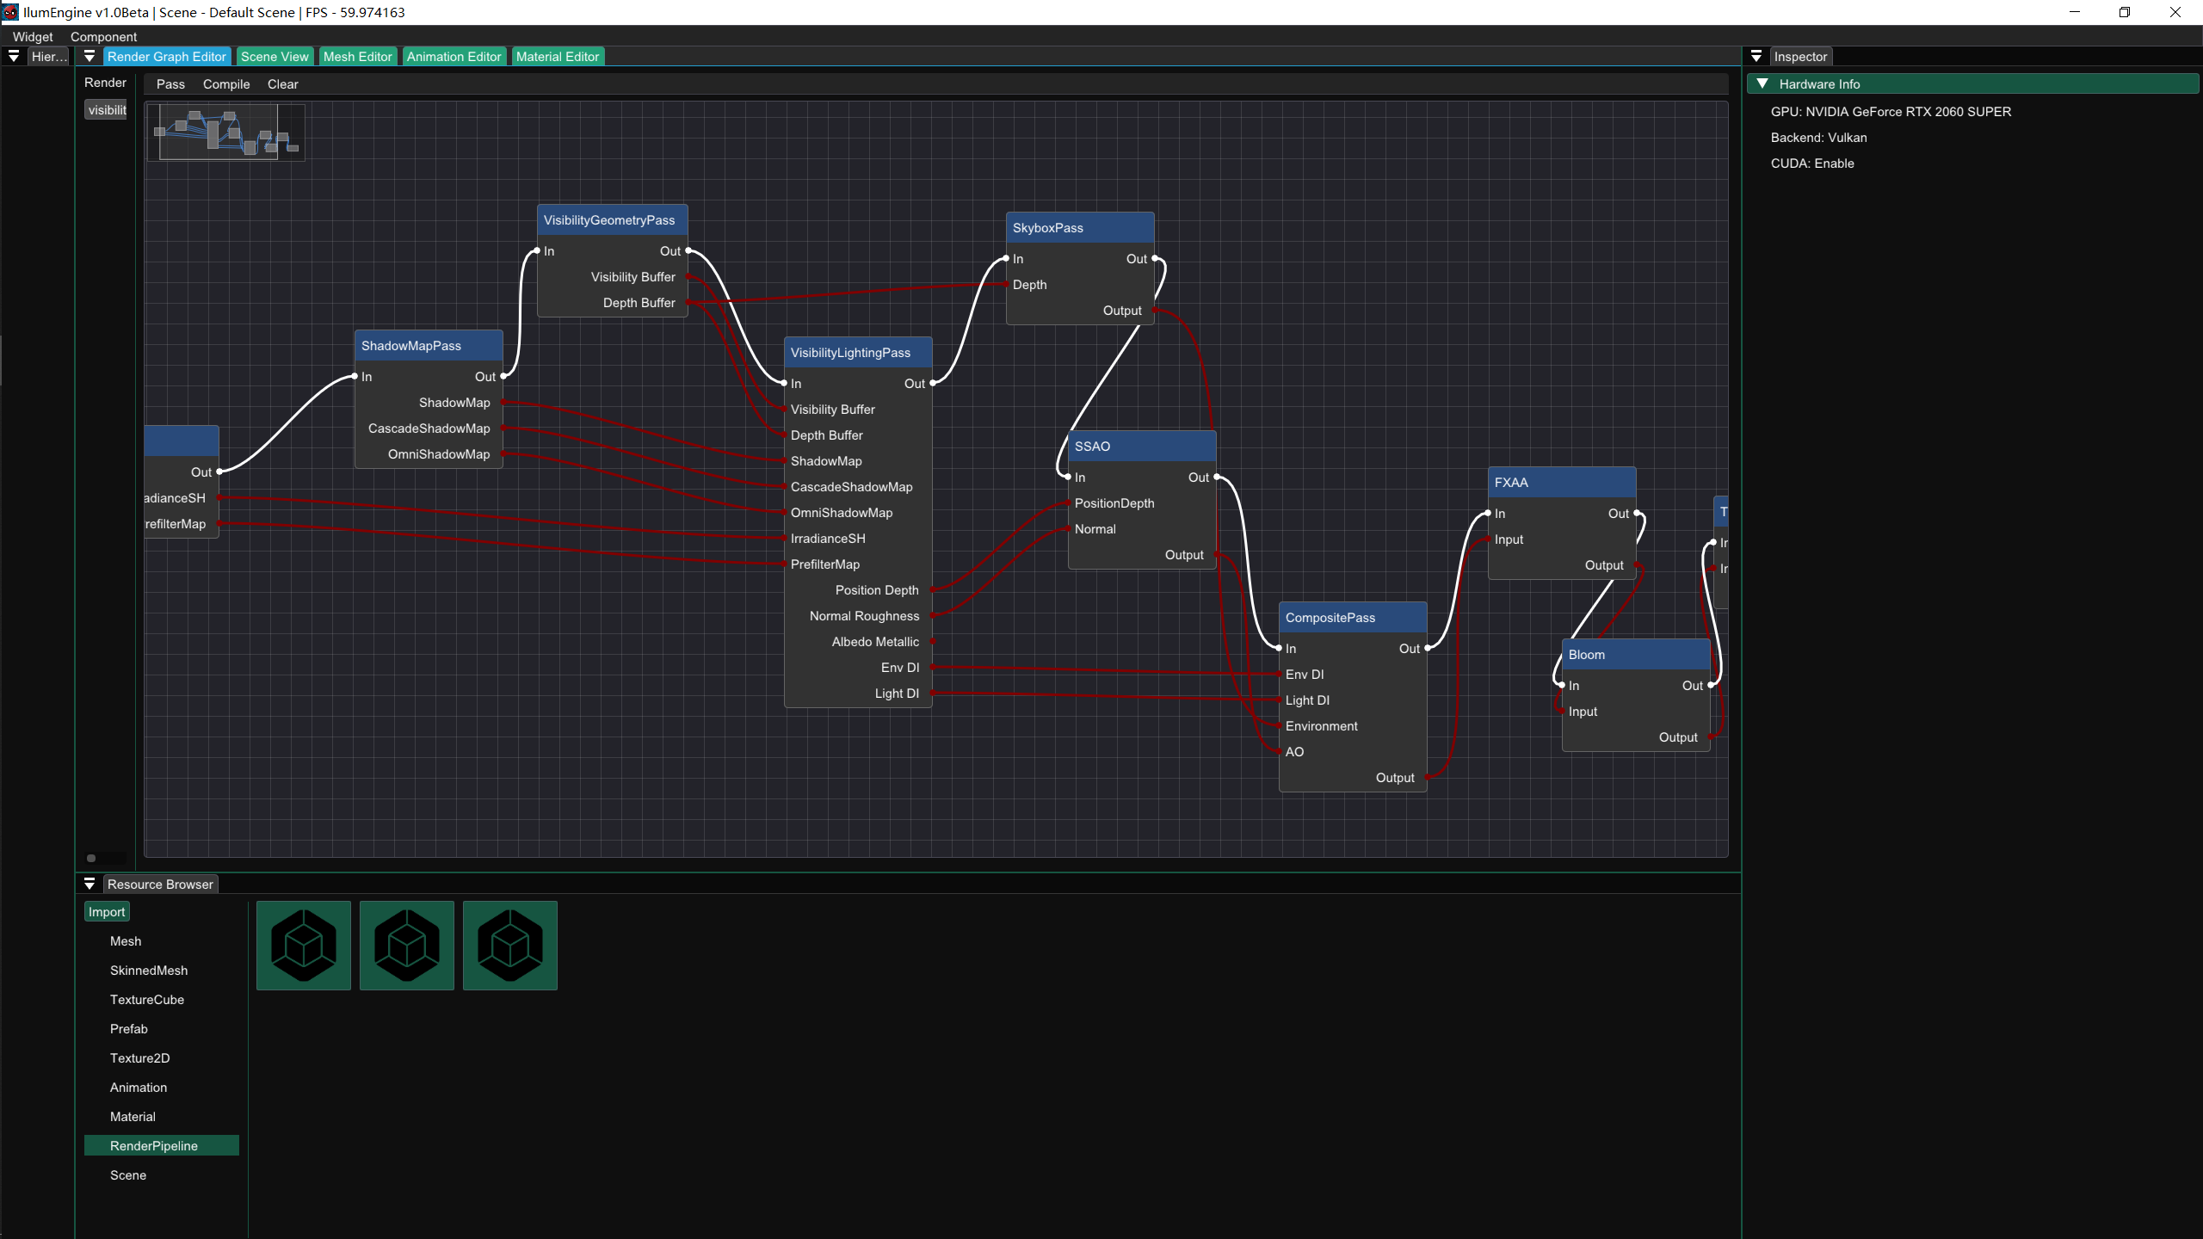
Task: Open the Inspector panel dropdown arrow
Action: tap(1756, 56)
